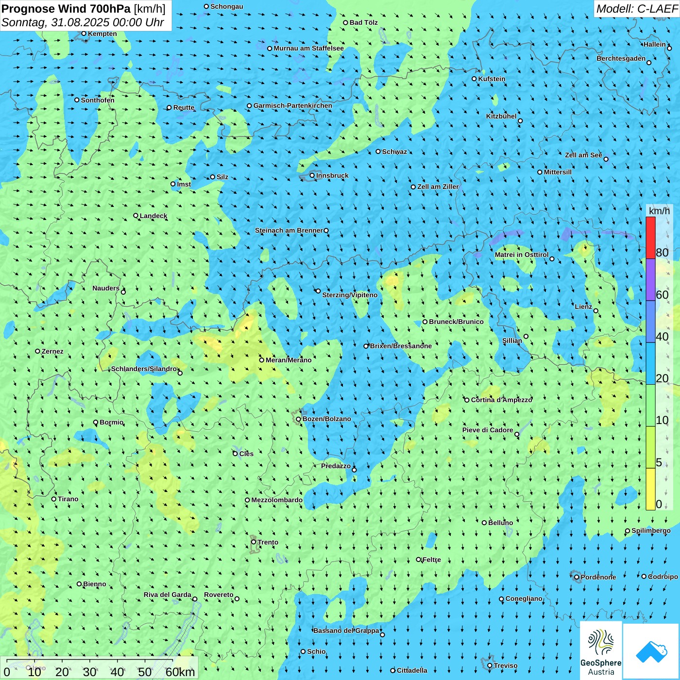
Task: Click the GeoSphere Austria logo
Action: click(601, 650)
